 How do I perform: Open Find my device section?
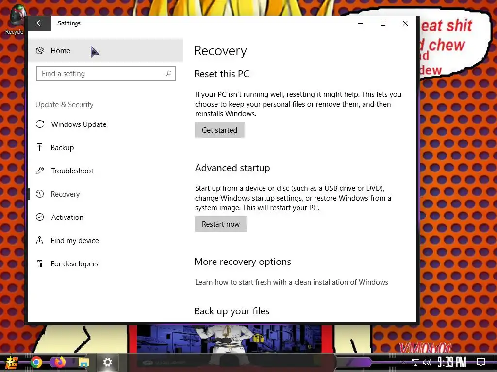click(x=106, y=241)
